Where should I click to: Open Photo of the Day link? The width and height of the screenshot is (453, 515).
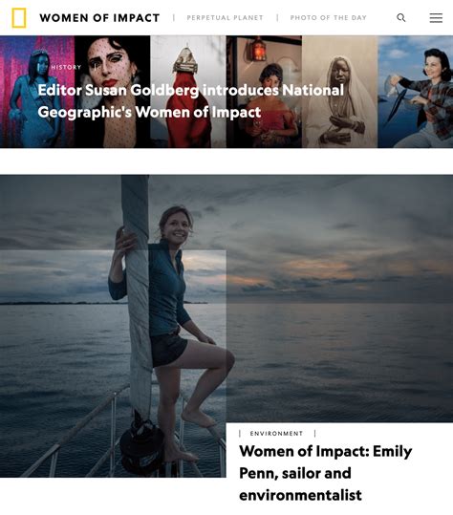[x=329, y=18]
